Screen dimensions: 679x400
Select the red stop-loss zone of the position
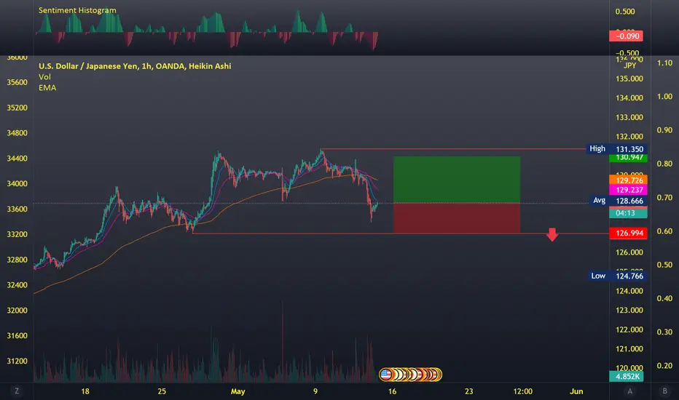pyautogui.click(x=457, y=218)
